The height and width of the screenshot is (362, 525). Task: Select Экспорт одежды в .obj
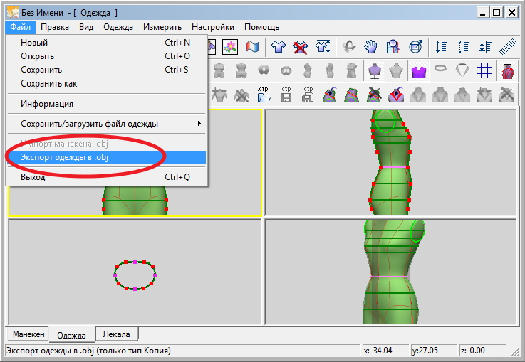coord(106,157)
